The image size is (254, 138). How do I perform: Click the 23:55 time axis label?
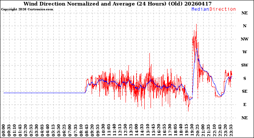231,130
